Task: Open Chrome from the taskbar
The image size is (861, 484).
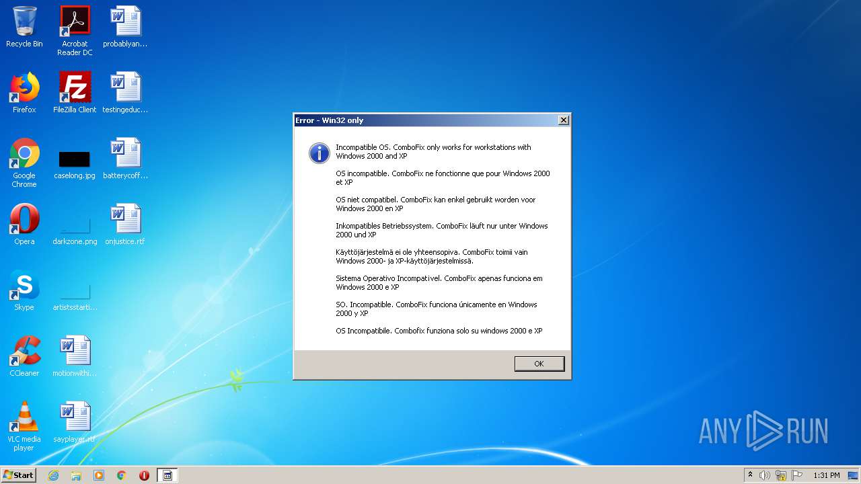Action: tap(122, 475)
